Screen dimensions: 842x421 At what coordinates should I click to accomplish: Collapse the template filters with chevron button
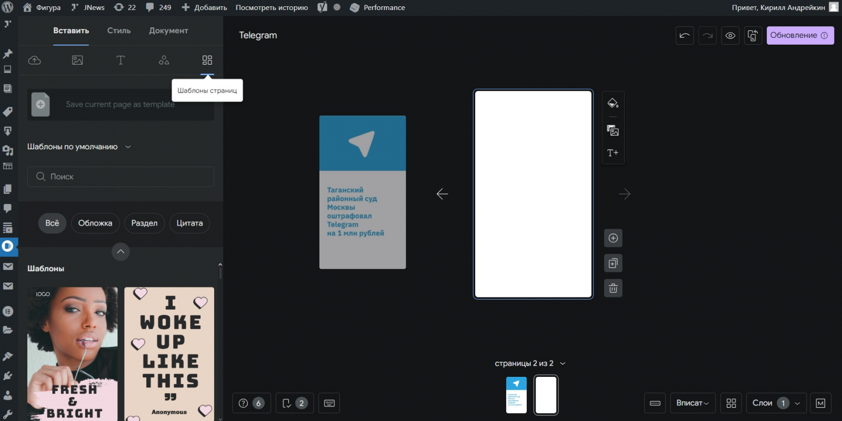point(121,252)
